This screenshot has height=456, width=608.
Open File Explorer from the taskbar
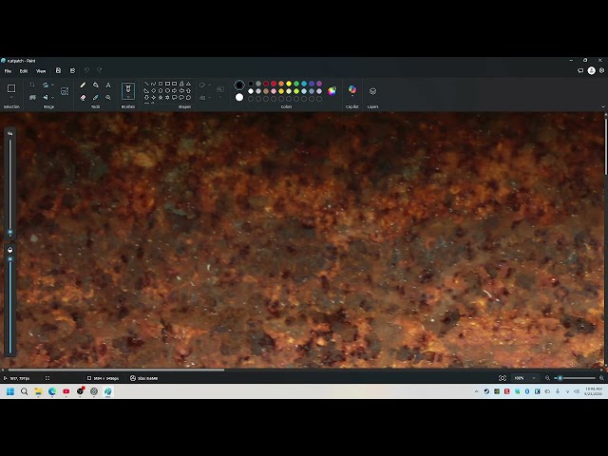[38, 391]
